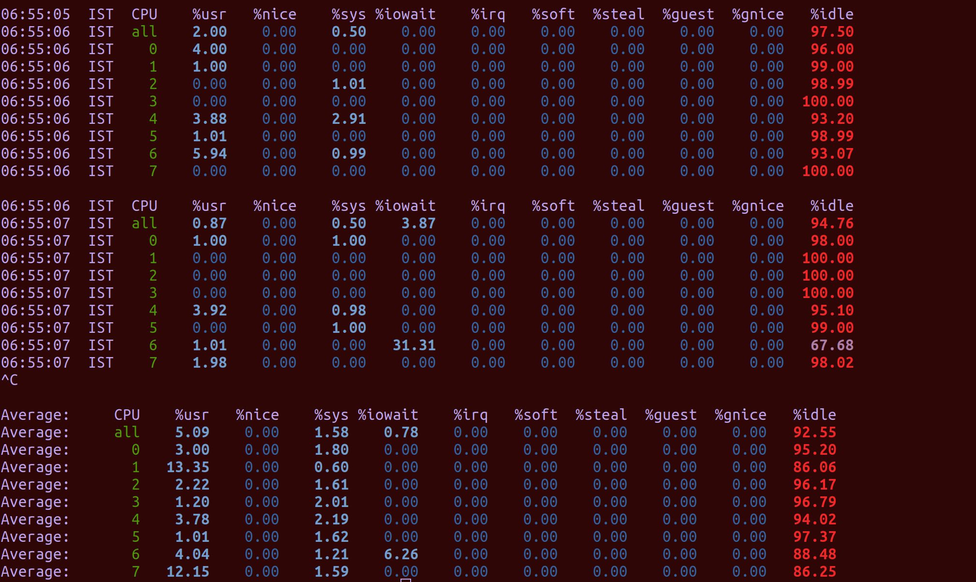Click the 1.58 average %sys value
Viewport: 976px width, 582px height.
point(331,433)
